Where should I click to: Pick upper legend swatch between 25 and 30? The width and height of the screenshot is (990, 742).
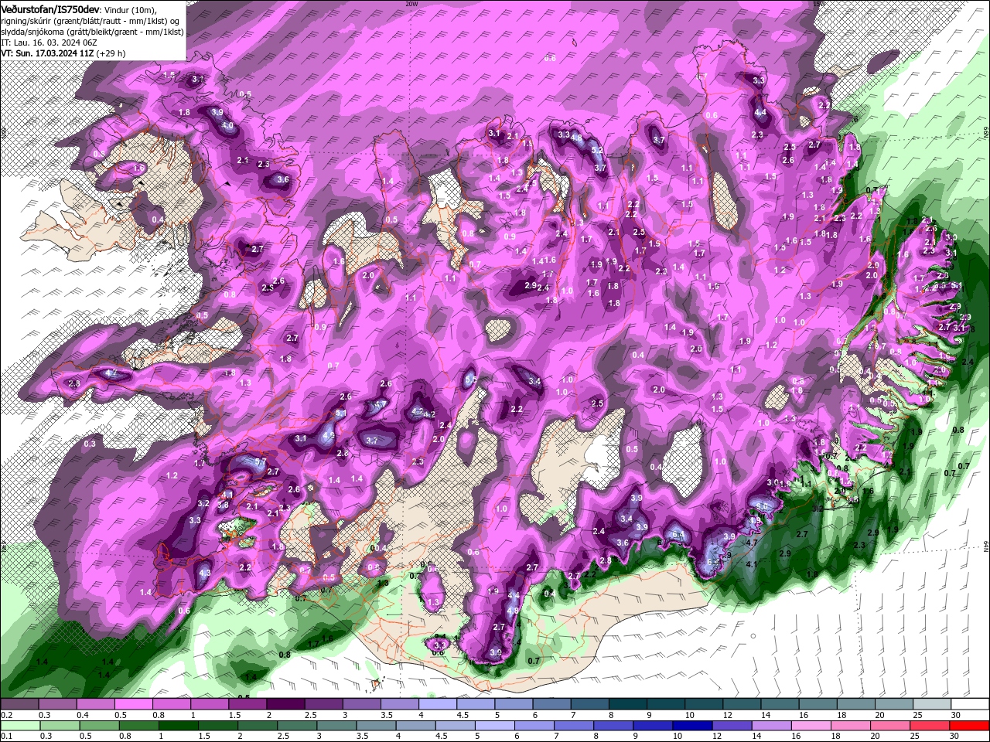coord(932,703)
